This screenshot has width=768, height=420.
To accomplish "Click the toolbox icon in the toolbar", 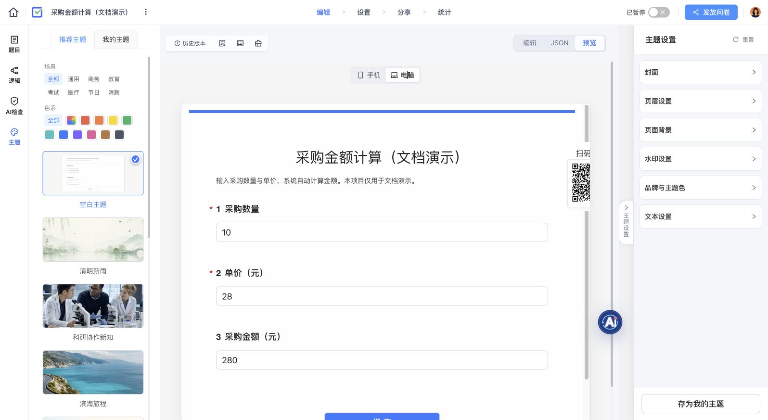I will [258, 43].
